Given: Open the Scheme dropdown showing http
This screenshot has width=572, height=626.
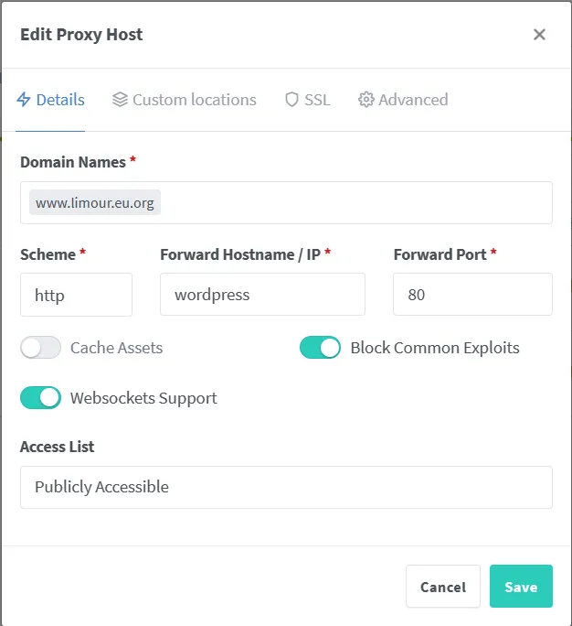Looking at the screenshot, I should tap(76, 295).
